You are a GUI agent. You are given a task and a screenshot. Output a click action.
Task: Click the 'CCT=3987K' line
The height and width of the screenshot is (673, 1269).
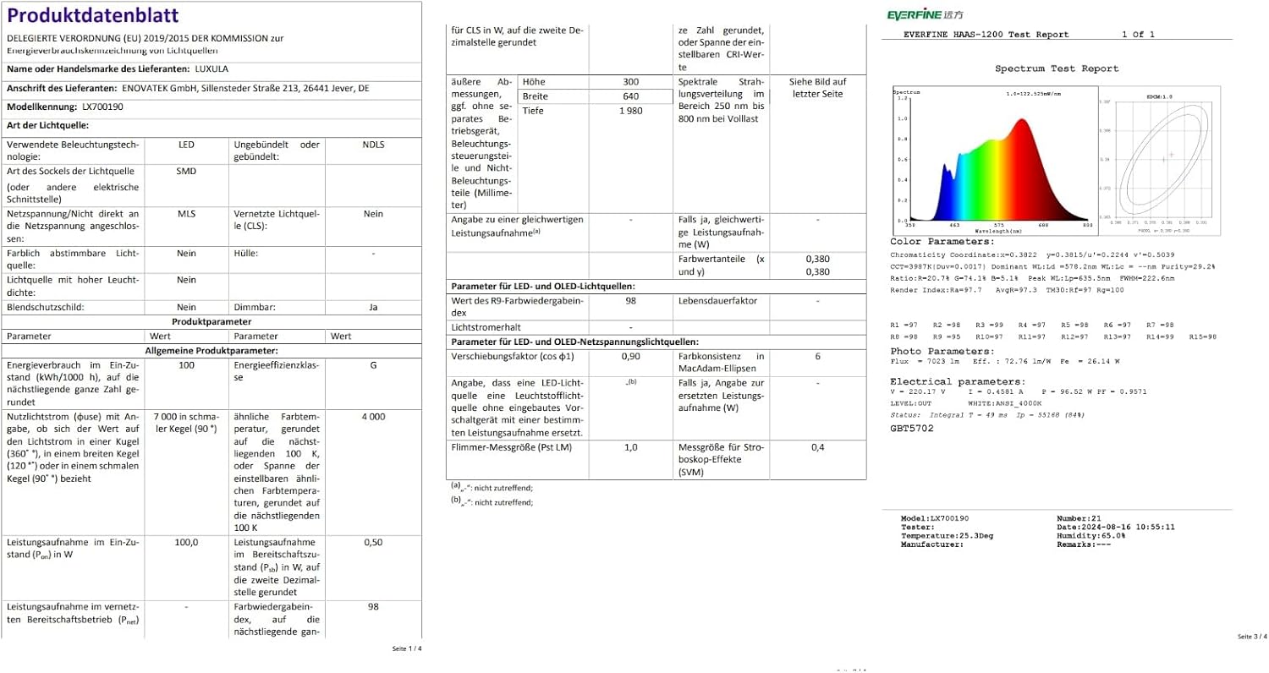click(1053, 266)
